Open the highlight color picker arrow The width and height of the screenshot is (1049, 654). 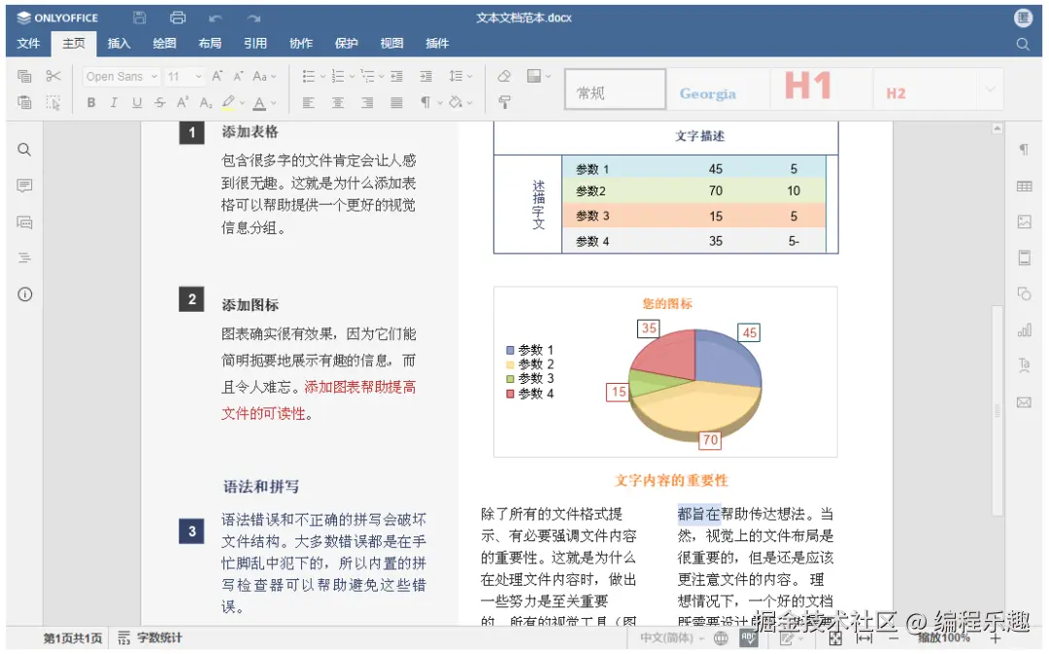[242, 103]
